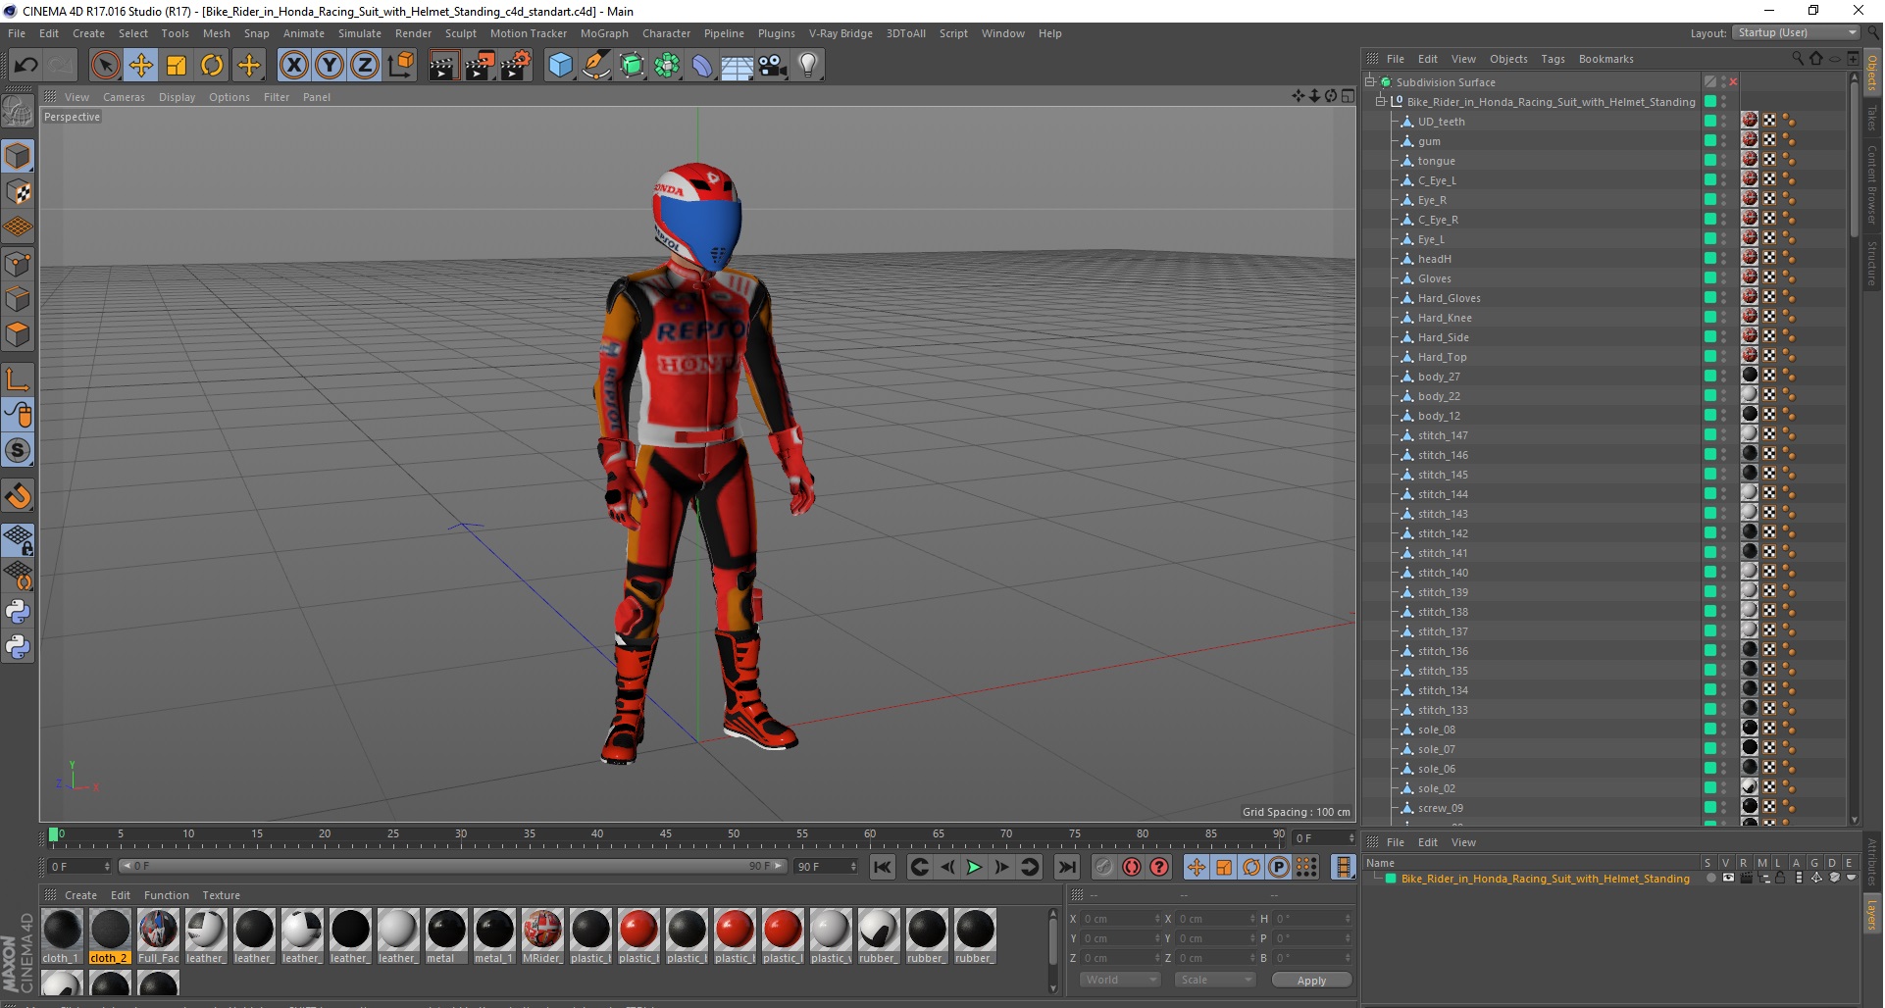
Task: Add a Subdivision Surface generator
Action: [632, 66]
